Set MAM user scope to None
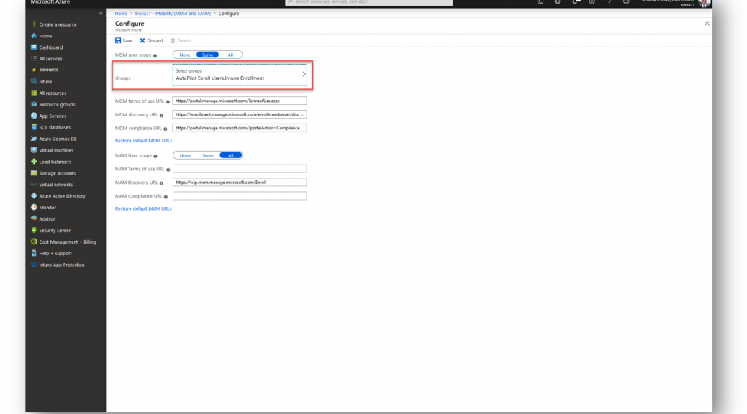Screen dimensions: 747x414 click(x=185, y=155)
